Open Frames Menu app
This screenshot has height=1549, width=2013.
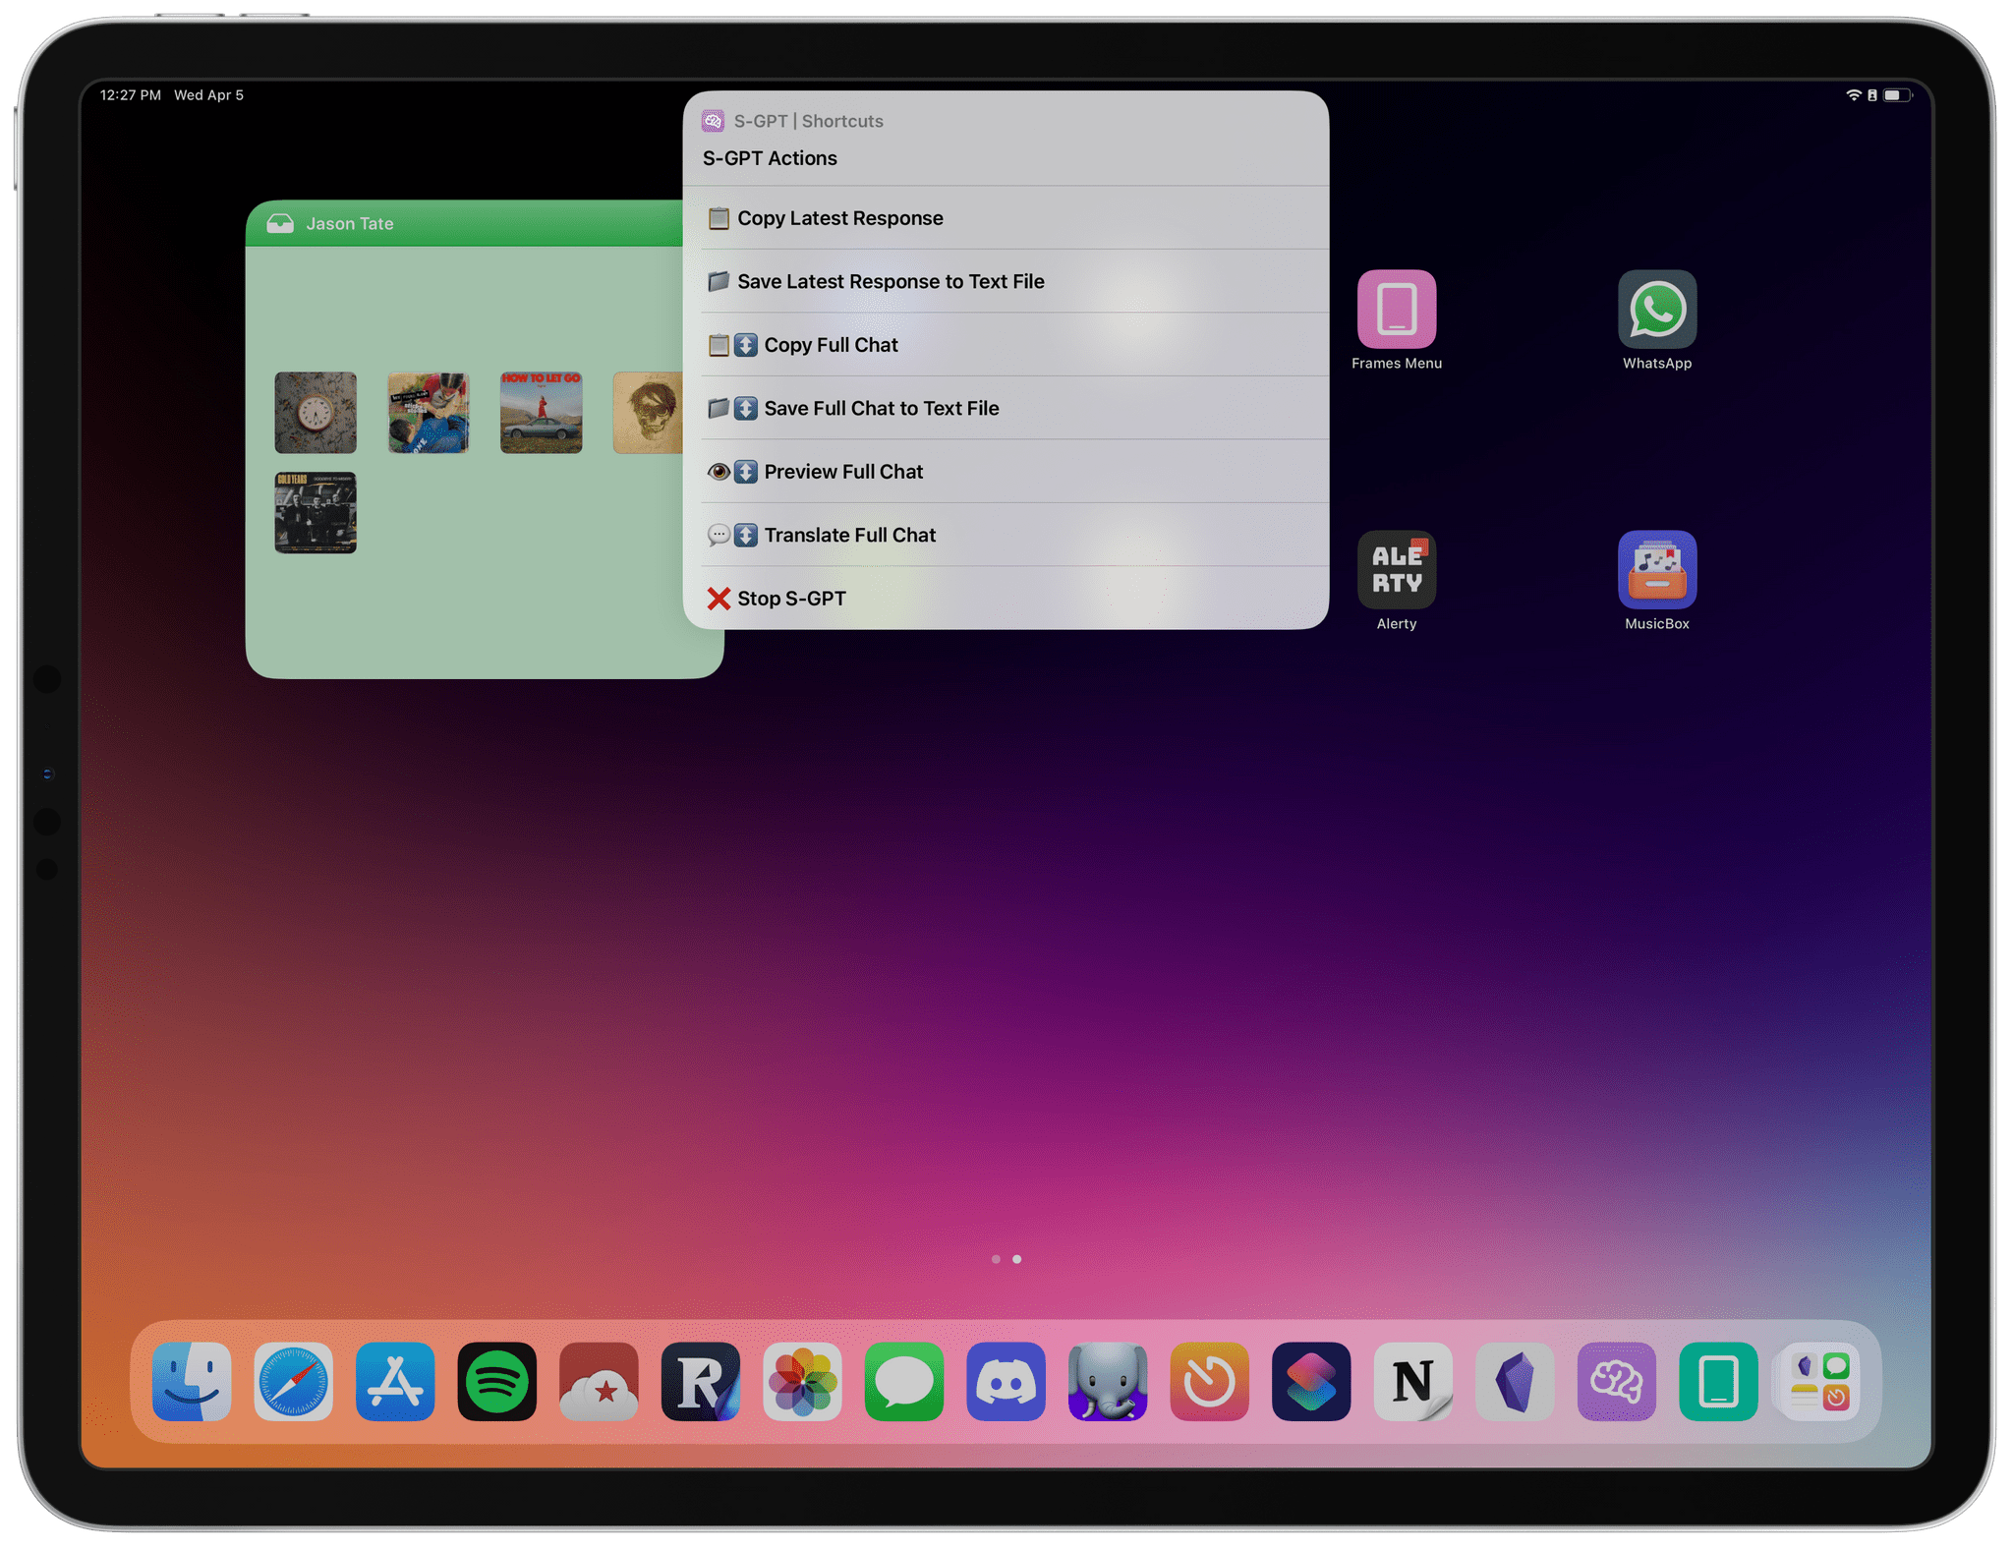point(1397,311)
